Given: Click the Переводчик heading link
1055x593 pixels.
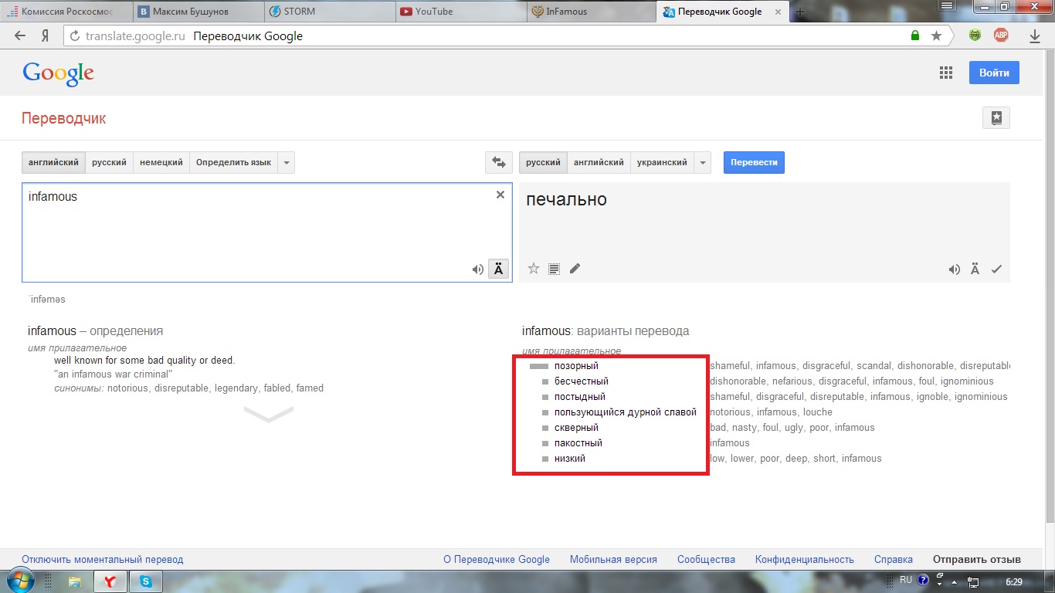Looking at the screenshot, I should click(x=64, y=118).
